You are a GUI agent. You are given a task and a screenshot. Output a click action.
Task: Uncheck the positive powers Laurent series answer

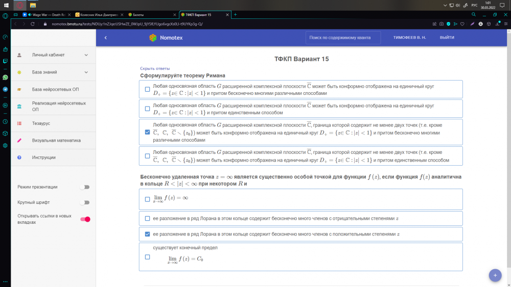147,234
